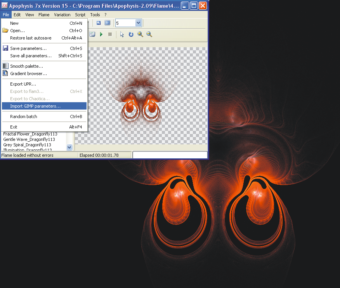Maximize the Apophysis window
The image size is (340, 288).
point(194,6)
